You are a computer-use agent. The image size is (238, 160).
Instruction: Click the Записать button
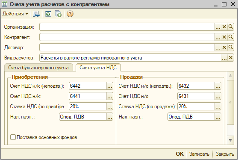(x=199, y=154)
